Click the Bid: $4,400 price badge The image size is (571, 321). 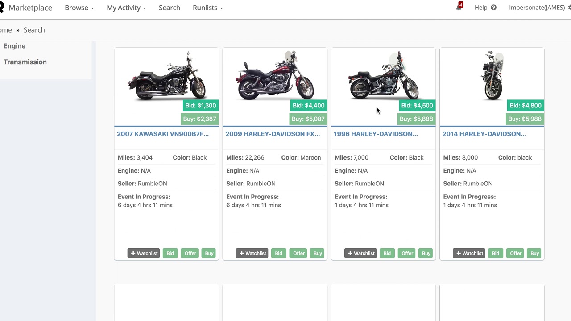[309, 106]
